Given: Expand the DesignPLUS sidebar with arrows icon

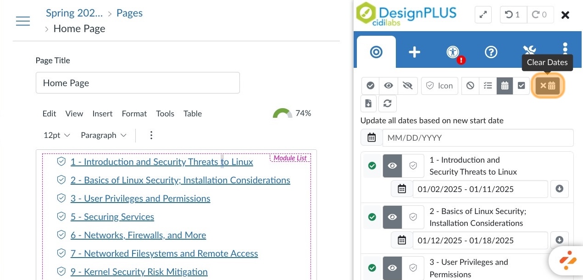Looking at the screenshot, I should 483,15.
